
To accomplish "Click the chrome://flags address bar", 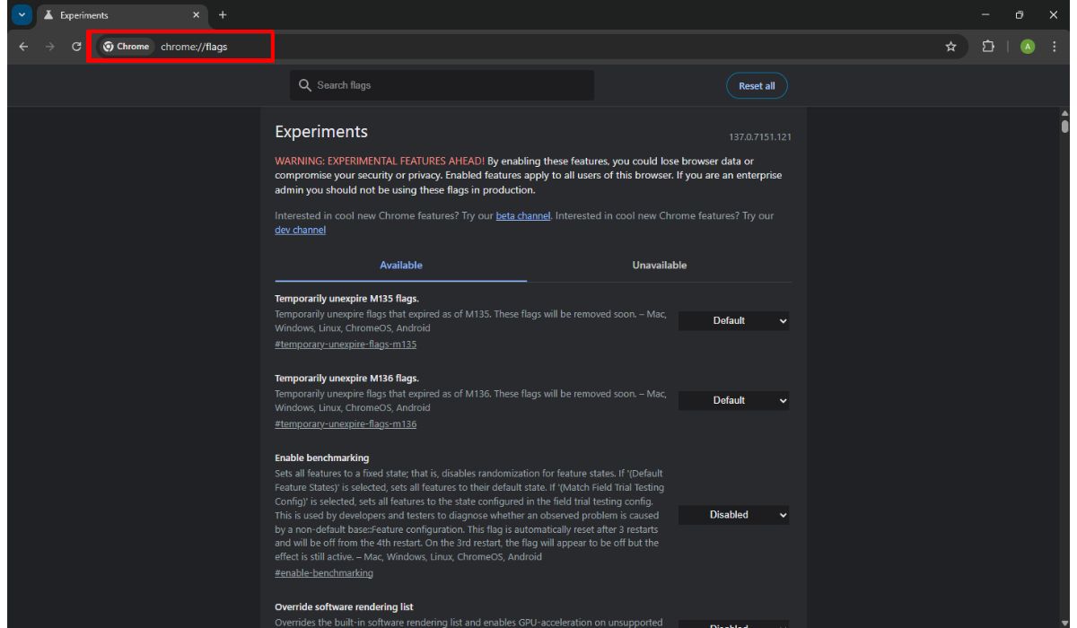I will 179,47.
